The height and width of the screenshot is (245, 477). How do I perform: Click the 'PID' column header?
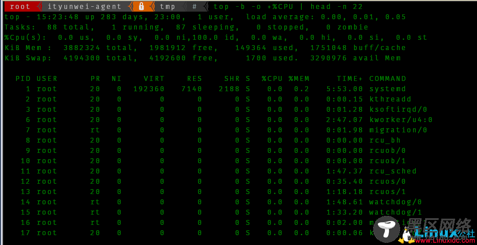(23, 79)
